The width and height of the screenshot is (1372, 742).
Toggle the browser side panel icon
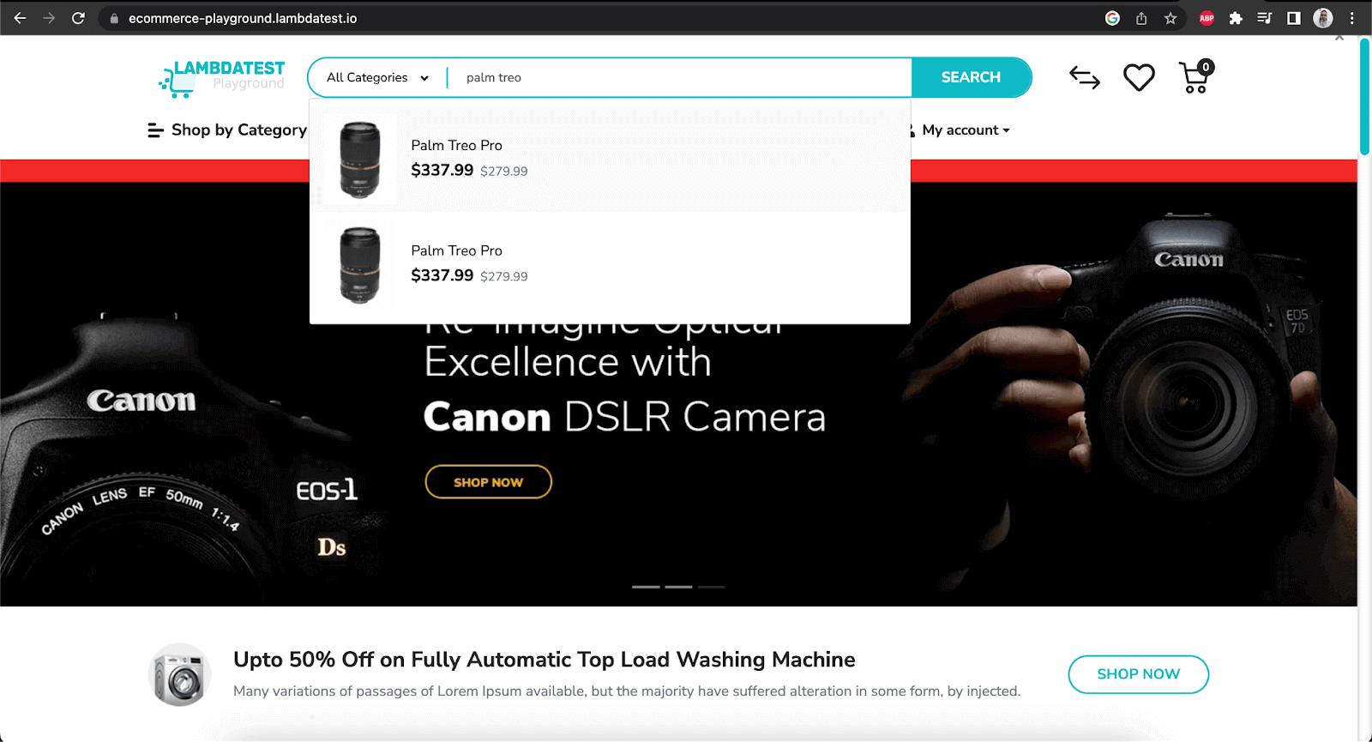click(x=1294, y=18)
